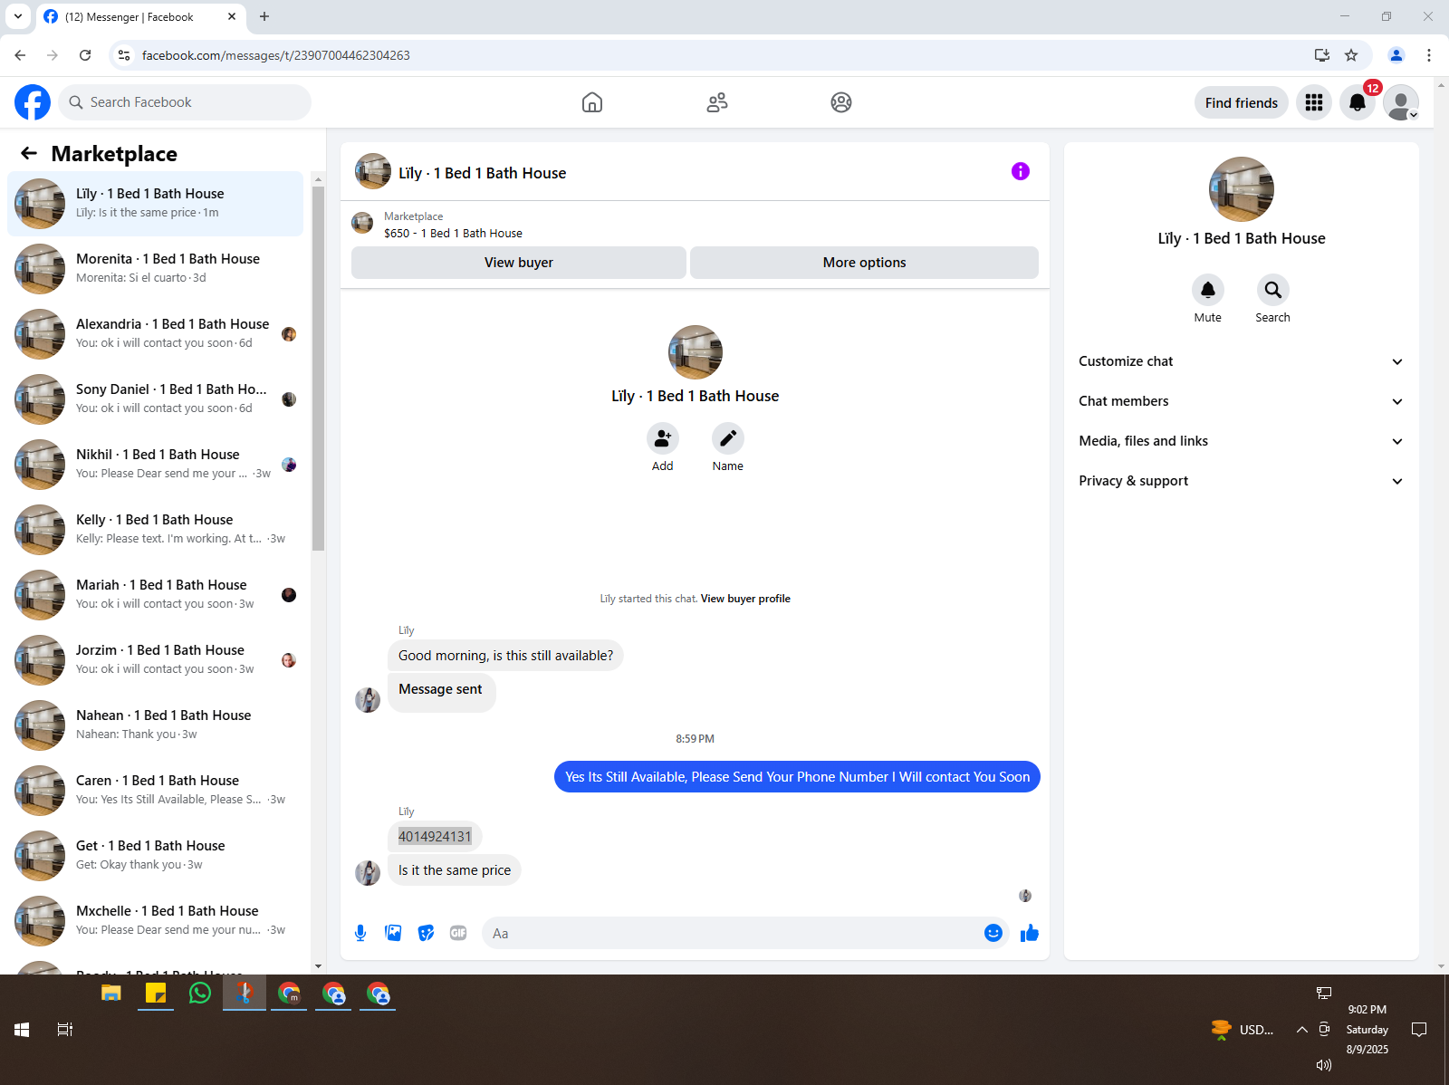Screen dimensions: 1449x1085
Task: Open Caren conversation in list
Action: [156, 791]
